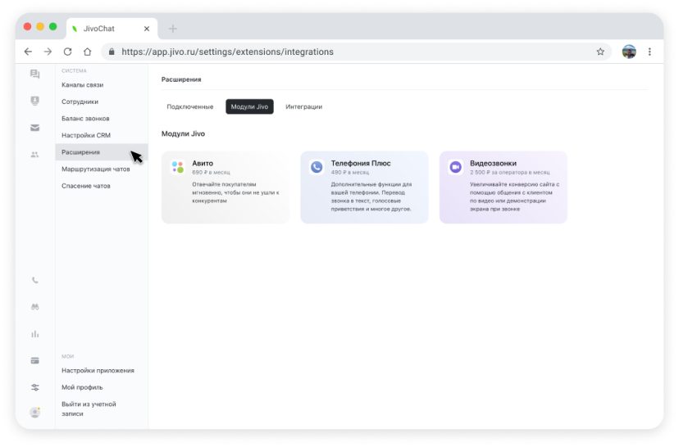679x447 pixels.
Task: Open the Интеграции tab
Action: tap(303, 106)
